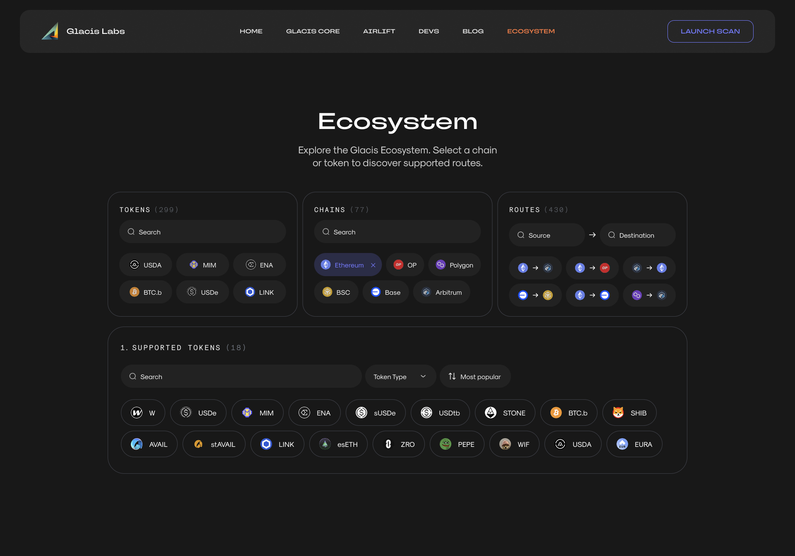The height and width of the screenshot is (556, 795).
Task: Select the PEPE frog token icon
Action: click(446, 444)
